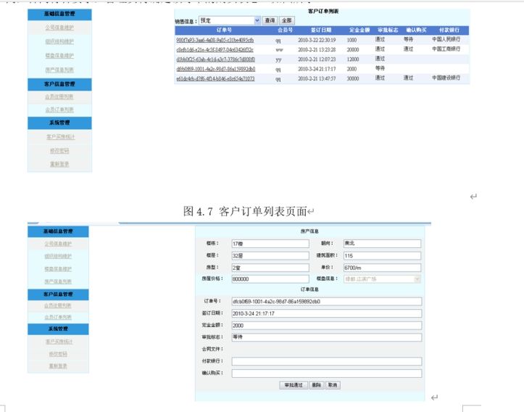Click the 2010-3-22 22:30:19 date cell

pyautogui.click(x=317, y=40)
